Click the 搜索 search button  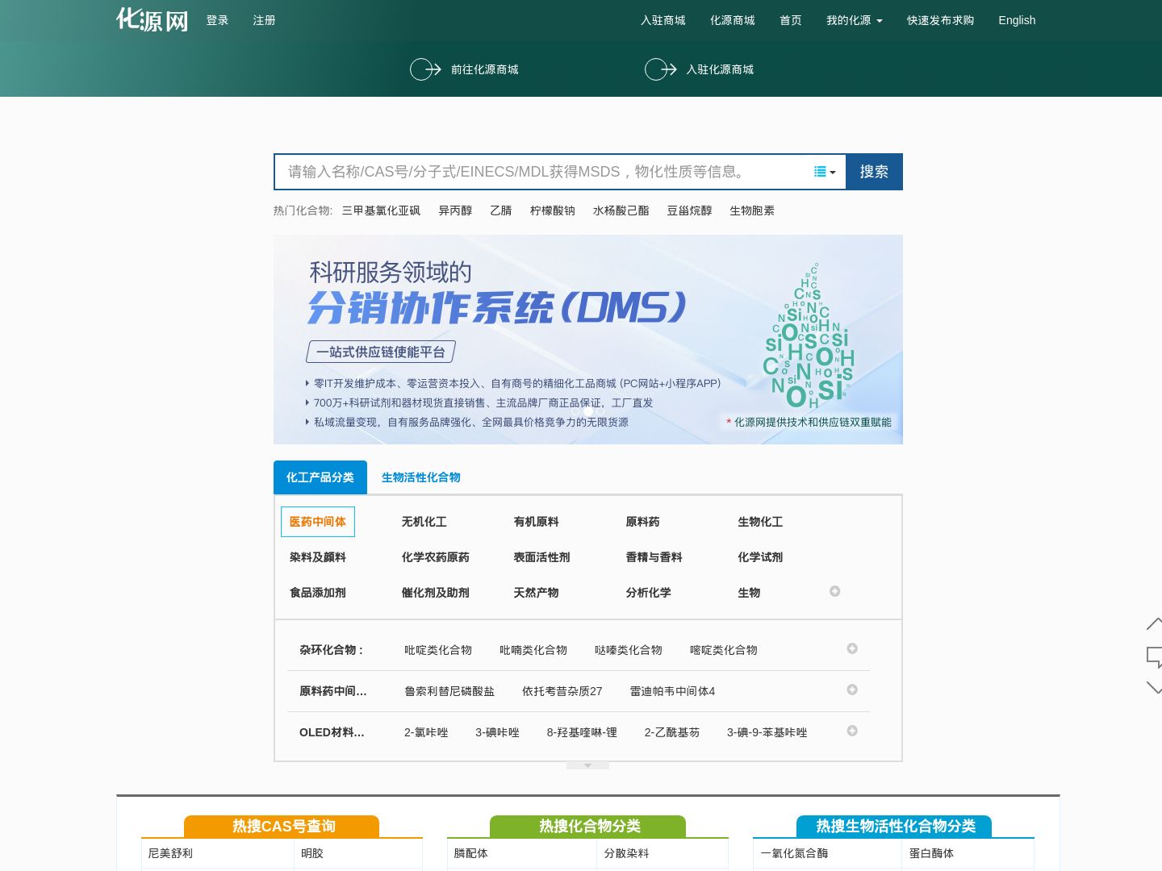(874, 172)
